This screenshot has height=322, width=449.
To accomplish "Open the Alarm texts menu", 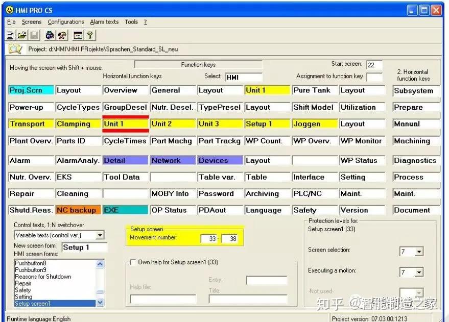I will pyautogui.click(x=104, y=22).
